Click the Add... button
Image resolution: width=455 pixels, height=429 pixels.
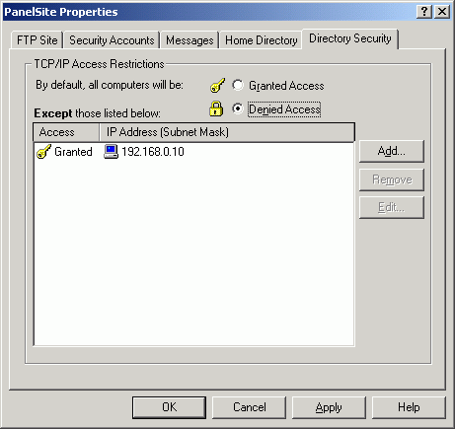click(392, 151)
